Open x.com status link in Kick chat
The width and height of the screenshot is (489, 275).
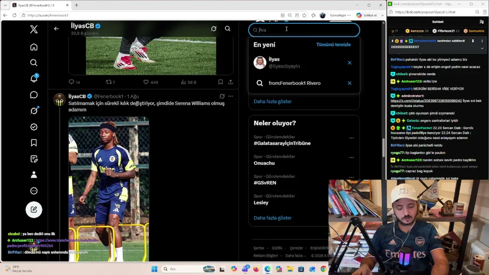coord(426,101)
